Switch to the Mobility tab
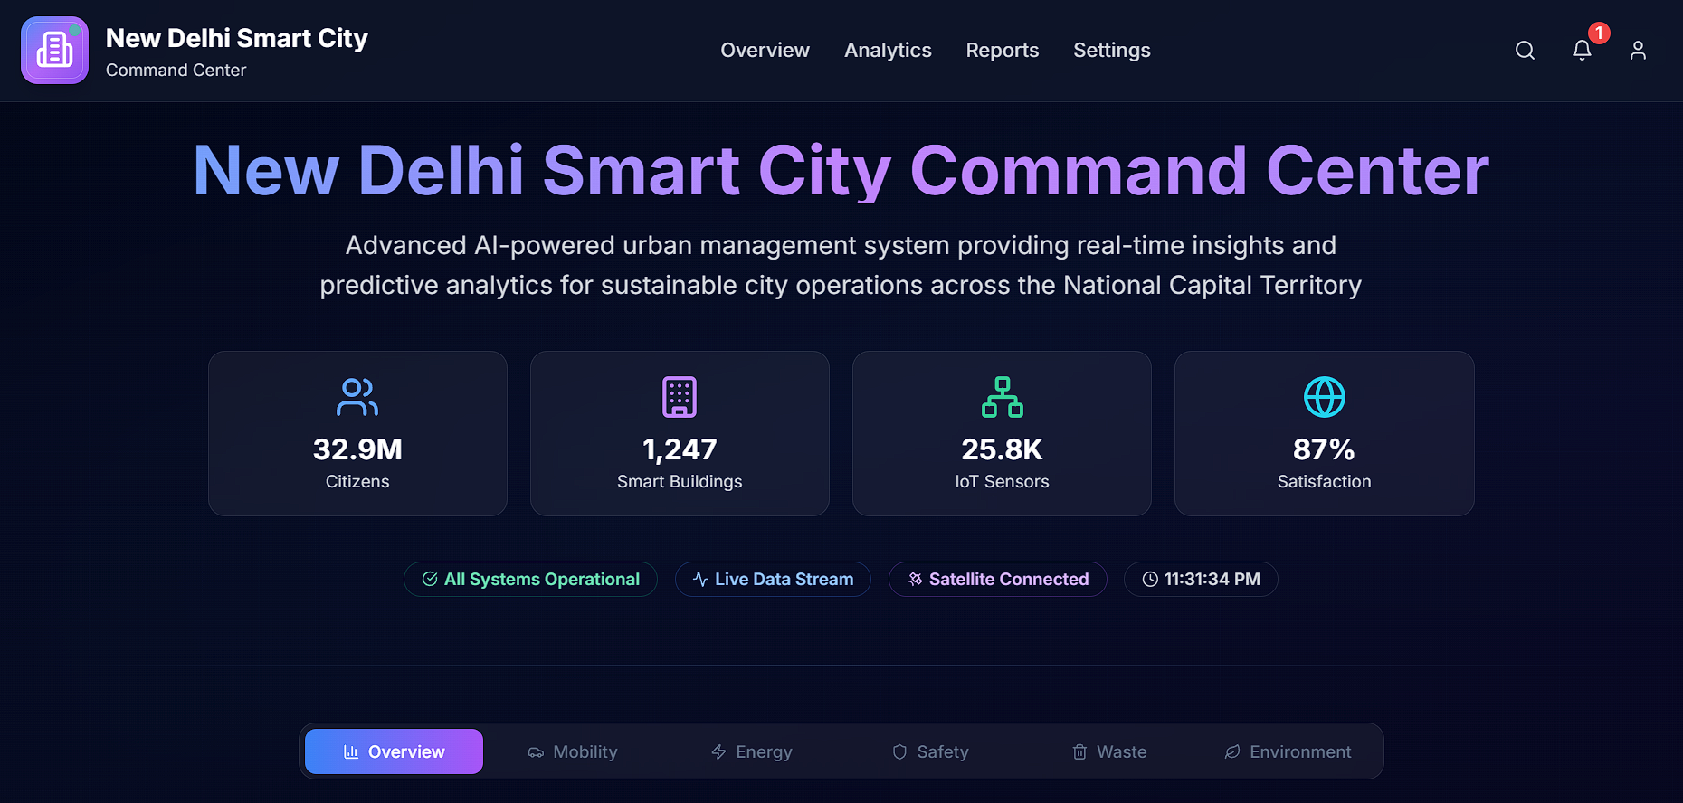Image resolution: width=1683 pixels, height=803 pixels. 572,751
